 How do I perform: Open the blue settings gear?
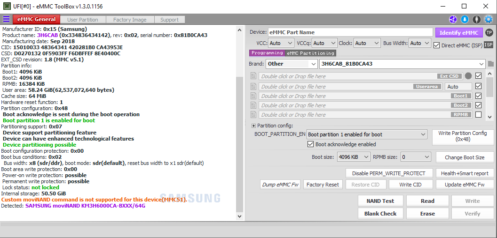tap(488, 20)
